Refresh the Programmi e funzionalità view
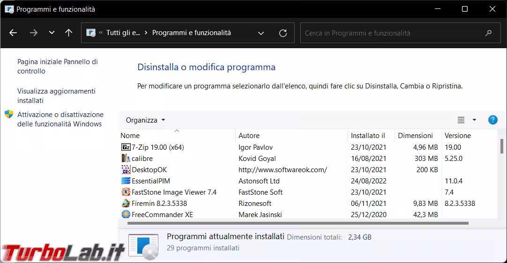This screenshot has width=507, height=263. [283, 33]
